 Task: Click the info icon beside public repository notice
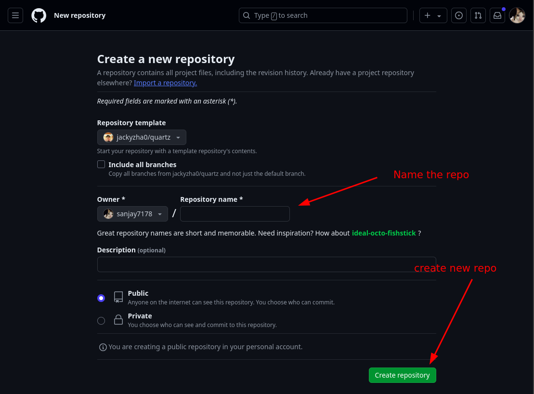point(103,347)
